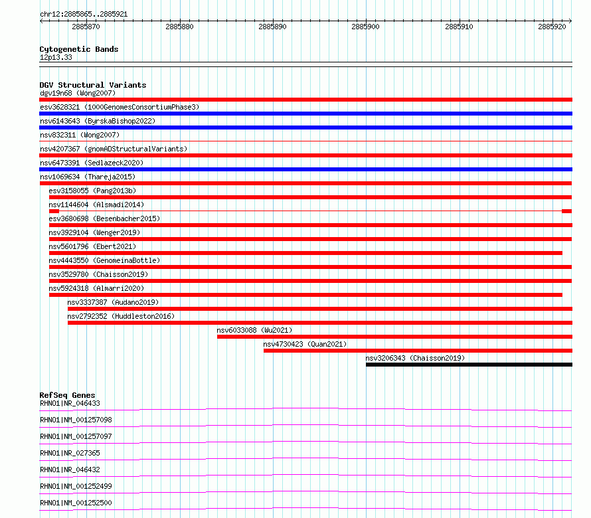Click ruler position 2885910
The height and width of the screenshot is (518, 591).
(x=459, y=27)
